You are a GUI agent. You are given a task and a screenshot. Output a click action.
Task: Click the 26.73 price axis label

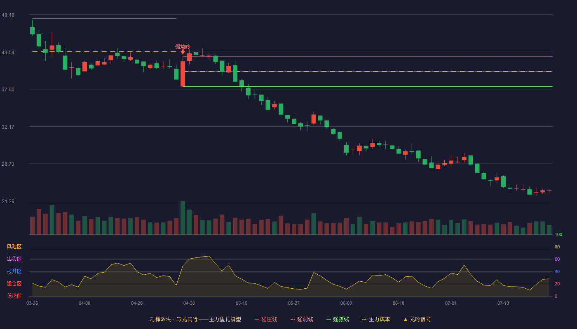click(8, 164)
